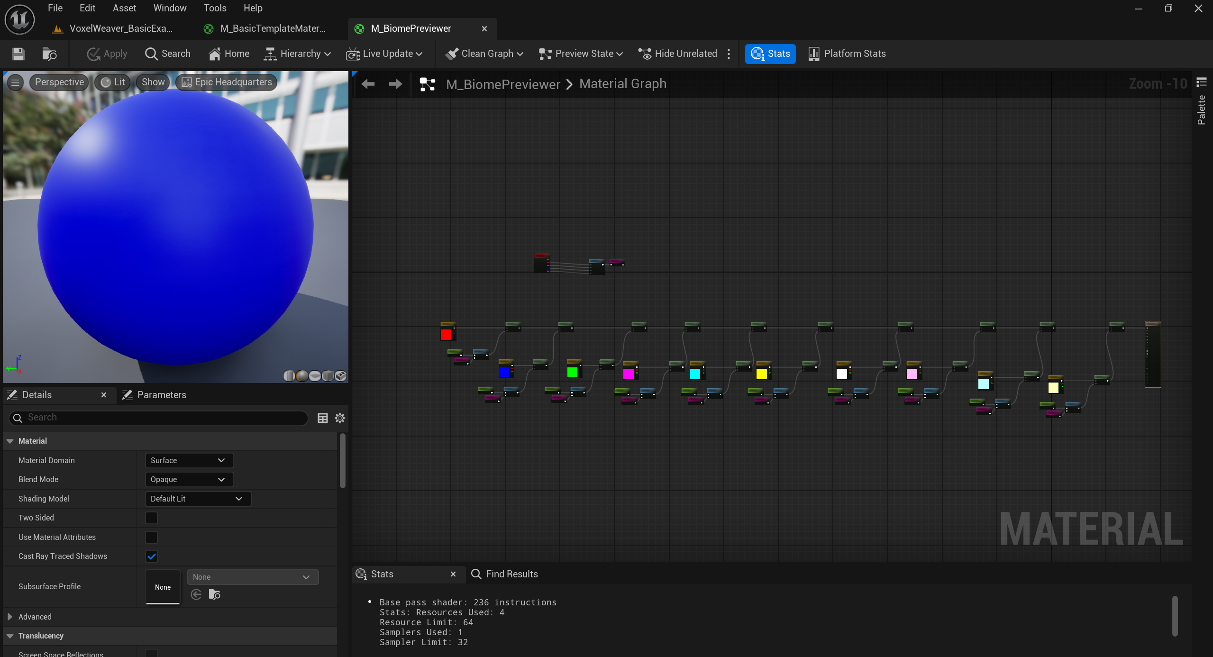Screen dimensions: 1213x657
Task: Open the Edit menu
Action: click(87, 8)
